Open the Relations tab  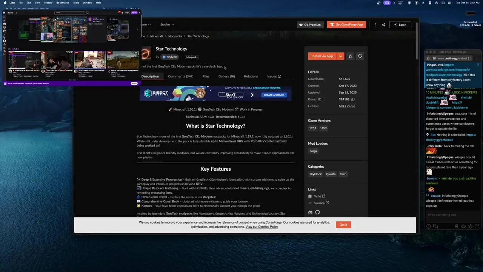tap(251, 76)
